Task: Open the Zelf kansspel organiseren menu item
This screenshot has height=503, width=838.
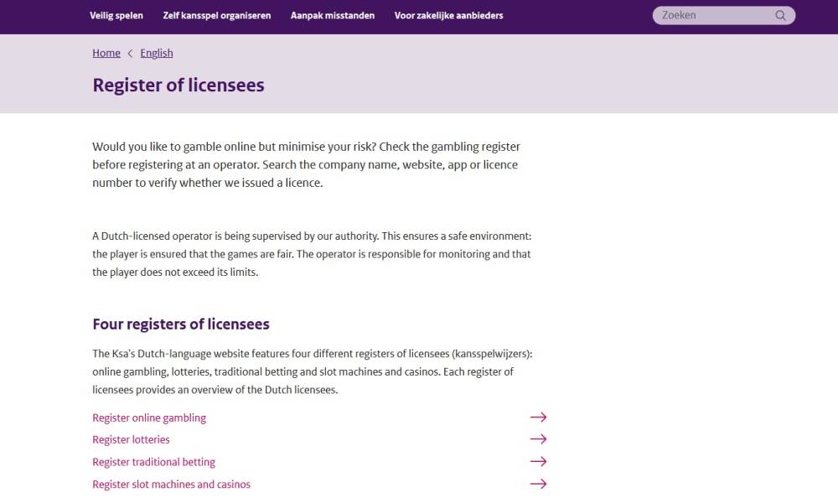Action: (217, 15)
